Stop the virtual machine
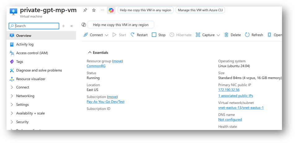The image size is (295, 143). point(158,35)
